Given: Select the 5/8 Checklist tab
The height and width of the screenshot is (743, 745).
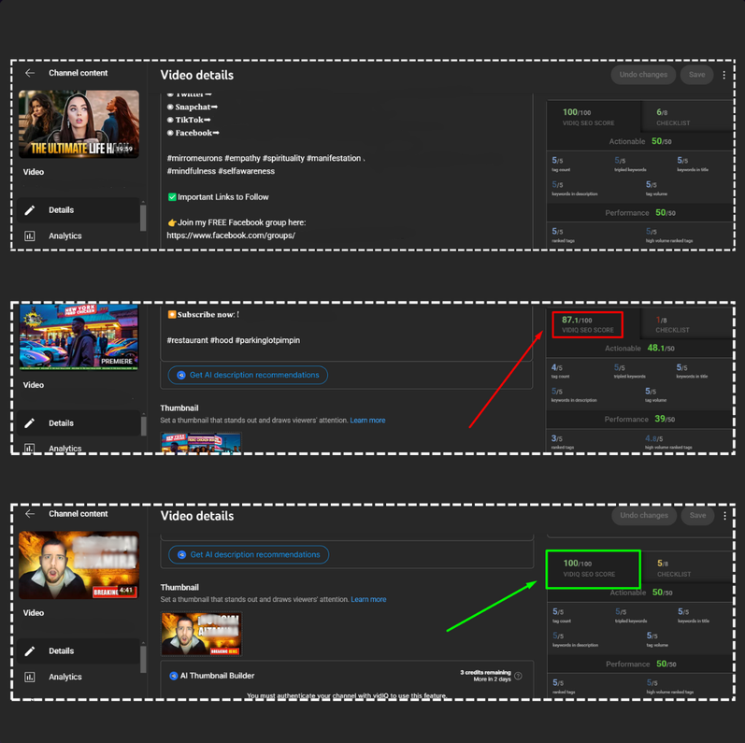Looking at the screenshot, I should (x=687, y=568).
